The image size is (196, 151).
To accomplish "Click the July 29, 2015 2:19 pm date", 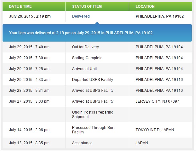I will pyautogui.click(x=30, y=16).
